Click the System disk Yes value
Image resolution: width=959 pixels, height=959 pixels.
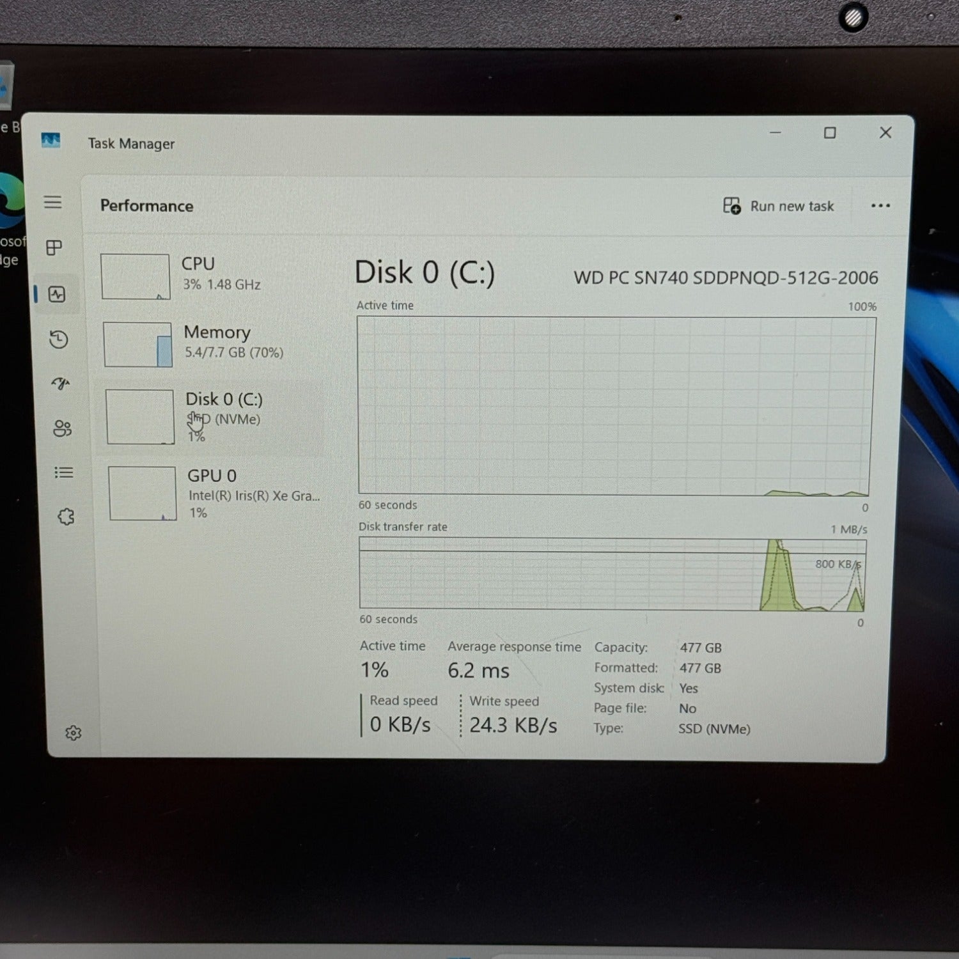[689, 688]
